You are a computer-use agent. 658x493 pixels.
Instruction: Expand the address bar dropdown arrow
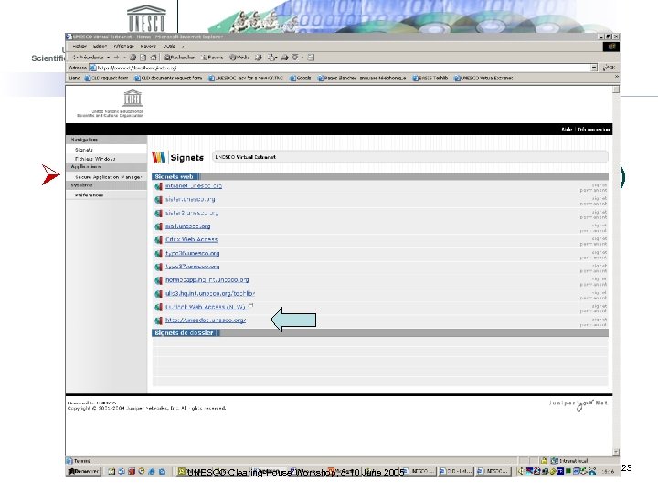coord(594,68)
